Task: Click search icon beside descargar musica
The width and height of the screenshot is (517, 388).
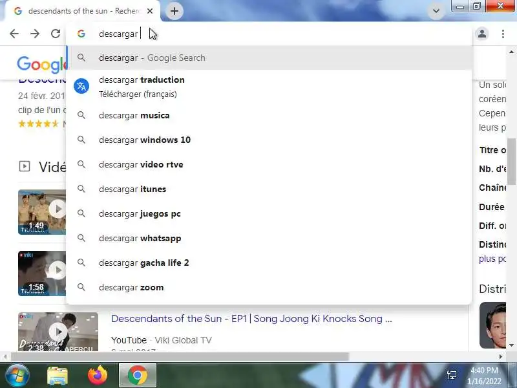Action: (x=81, y=115)
